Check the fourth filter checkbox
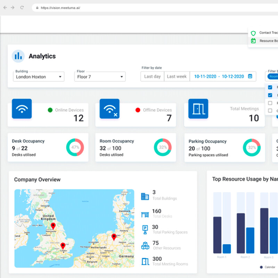 [270, 111]
